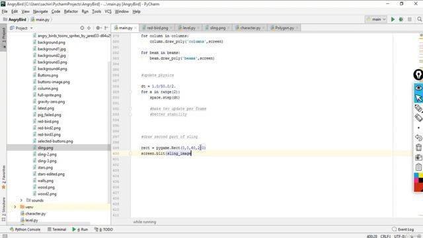This screenshot has width=423, height=238.
Task: Start debugging with the bug icon
Action: (401, 19)
